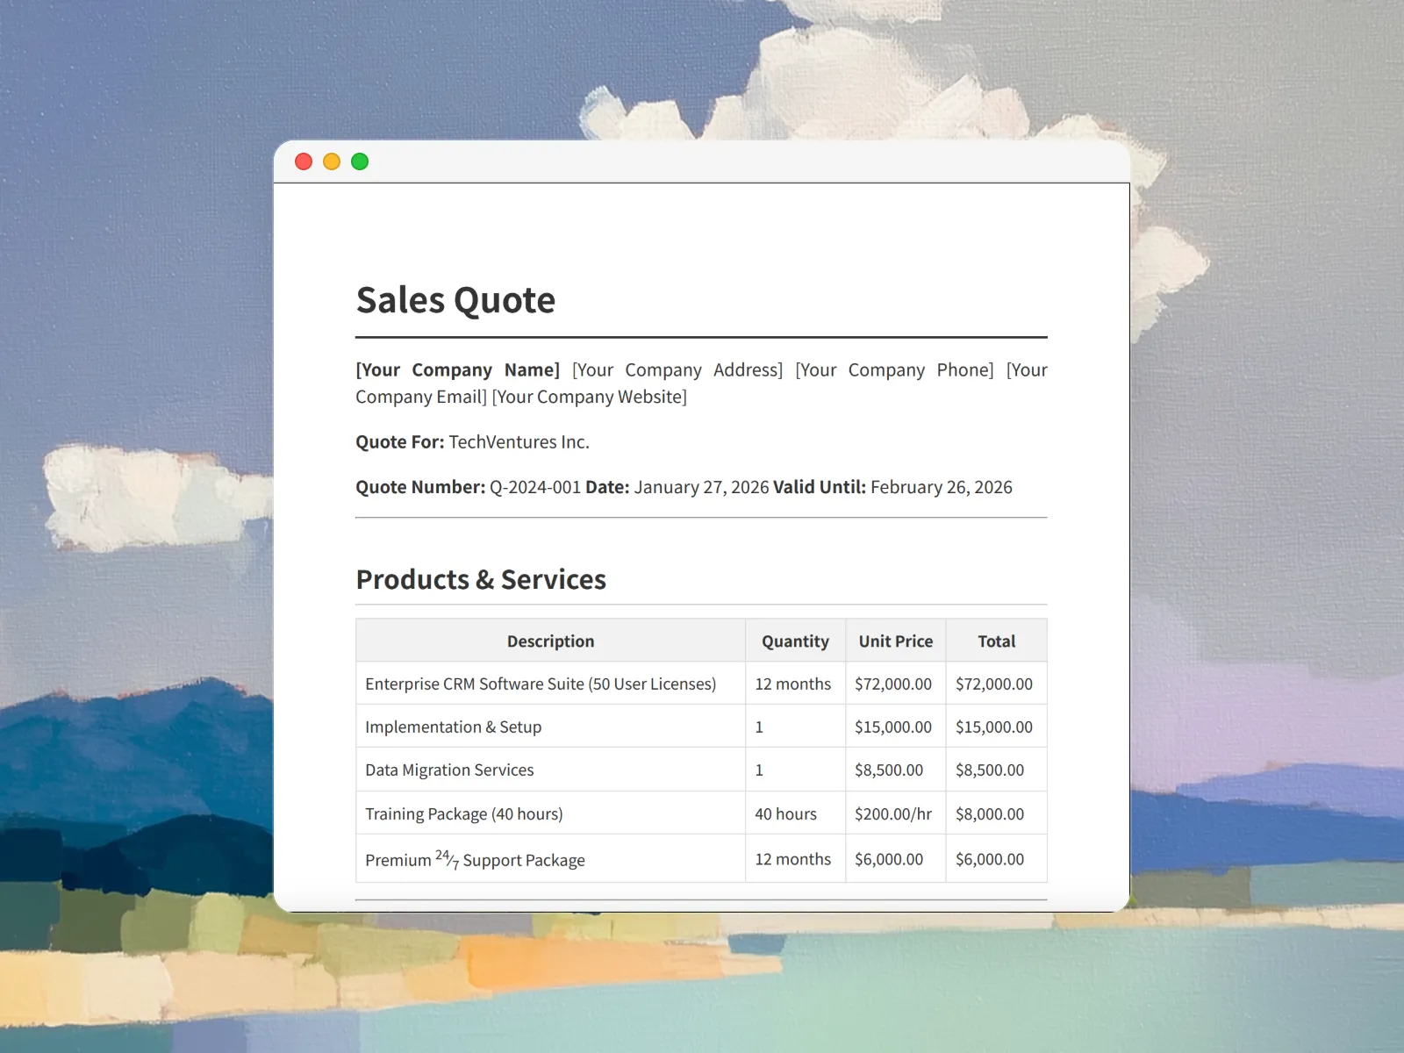This screenshot has height=1053, width=1404.
Task: Click the Data Migration Services cell
Action: pos(449,770)
